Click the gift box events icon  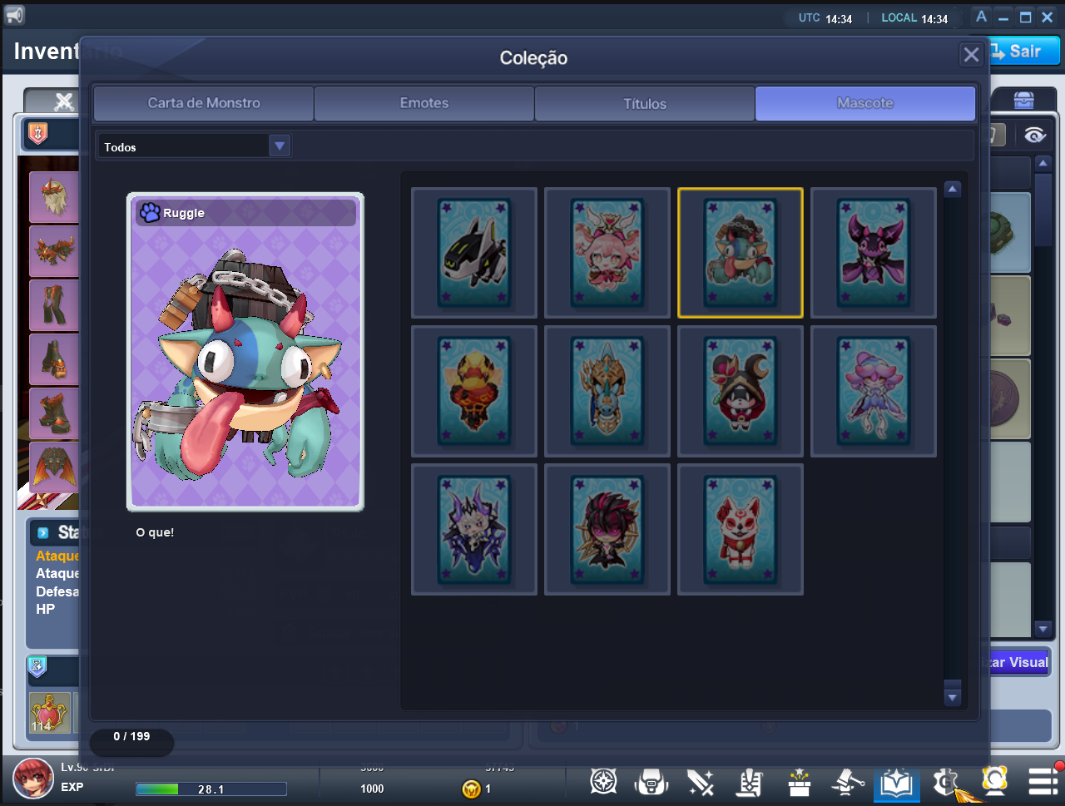[799, 782]
